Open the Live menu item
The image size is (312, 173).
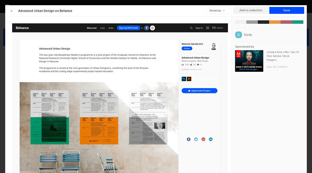coord(102,28)
